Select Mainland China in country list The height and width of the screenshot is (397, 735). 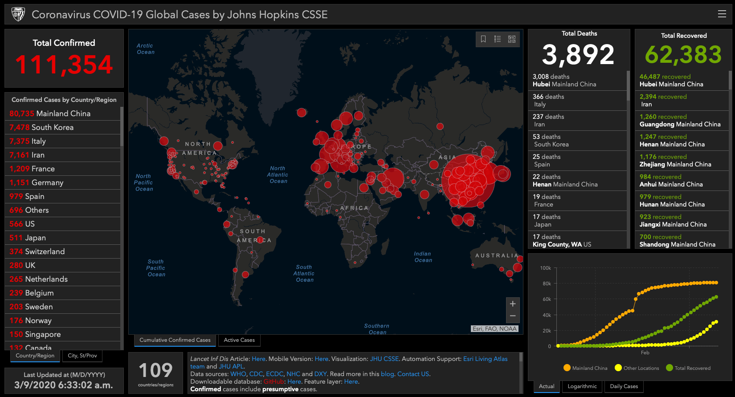click(x=62, y=113)
